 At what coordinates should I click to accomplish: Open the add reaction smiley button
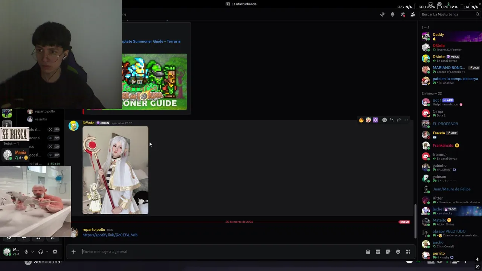pyautogui.click(x=384, y=120)
